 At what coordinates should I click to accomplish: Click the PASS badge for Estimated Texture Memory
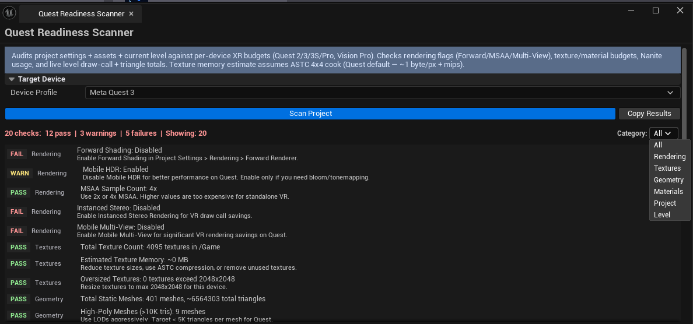click(19, 263)
